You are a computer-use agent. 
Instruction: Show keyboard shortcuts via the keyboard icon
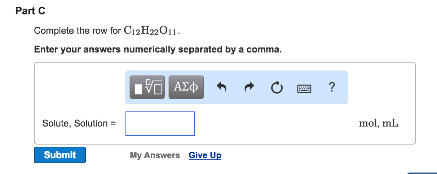click(304, 87)
